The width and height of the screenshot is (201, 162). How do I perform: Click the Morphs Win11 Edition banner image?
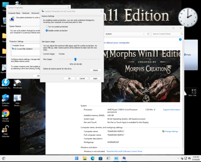point(141,76)
